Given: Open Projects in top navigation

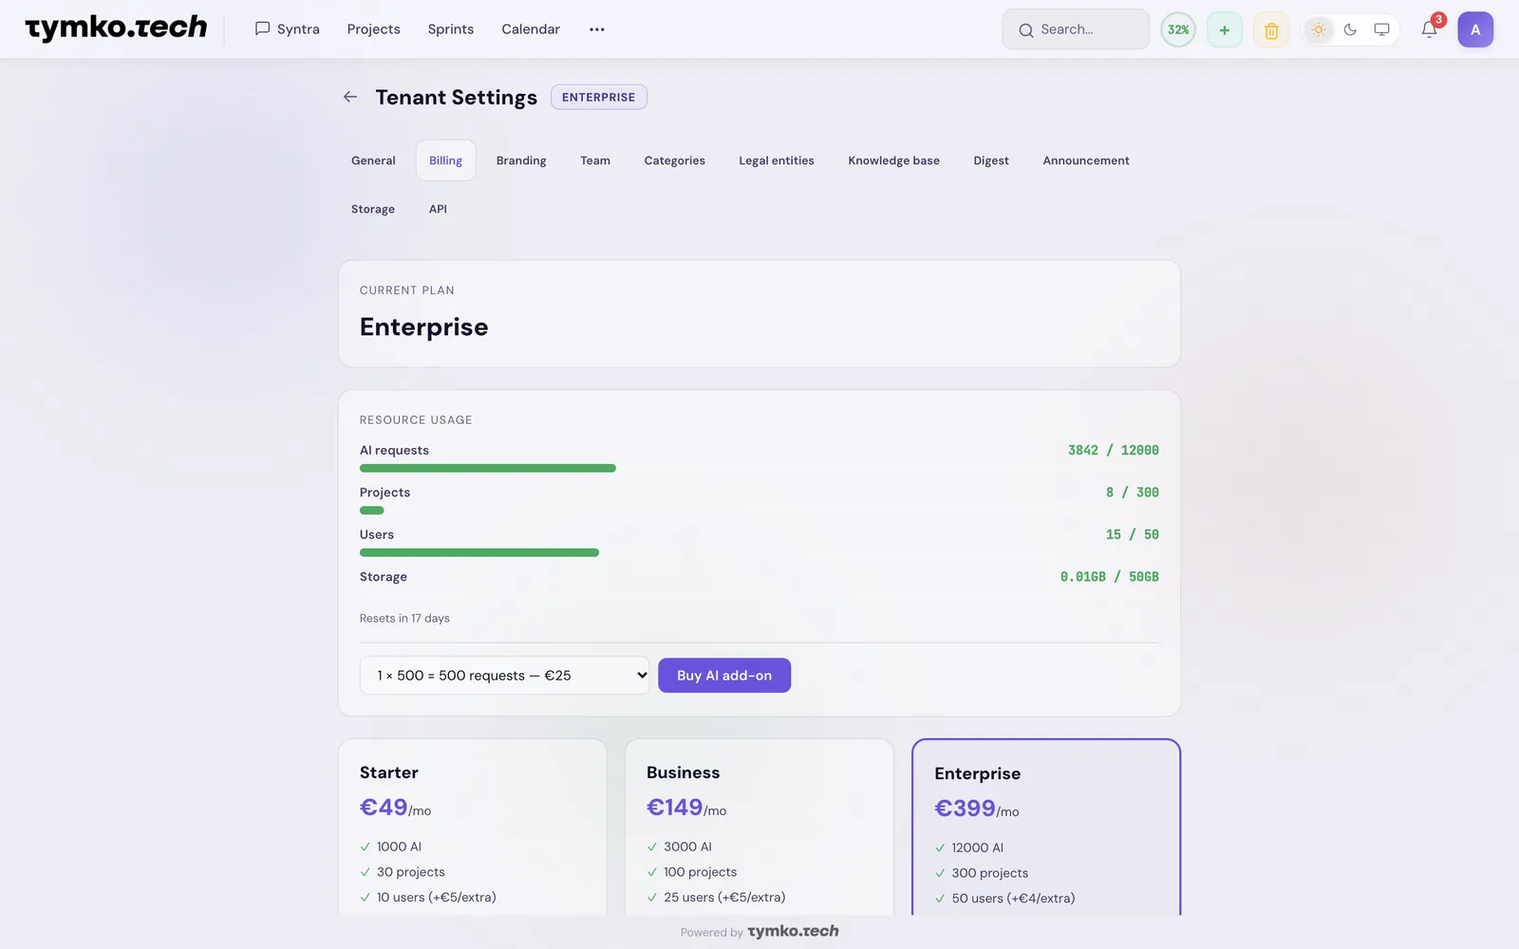Looking at the screenshot, I should [373, 29].
